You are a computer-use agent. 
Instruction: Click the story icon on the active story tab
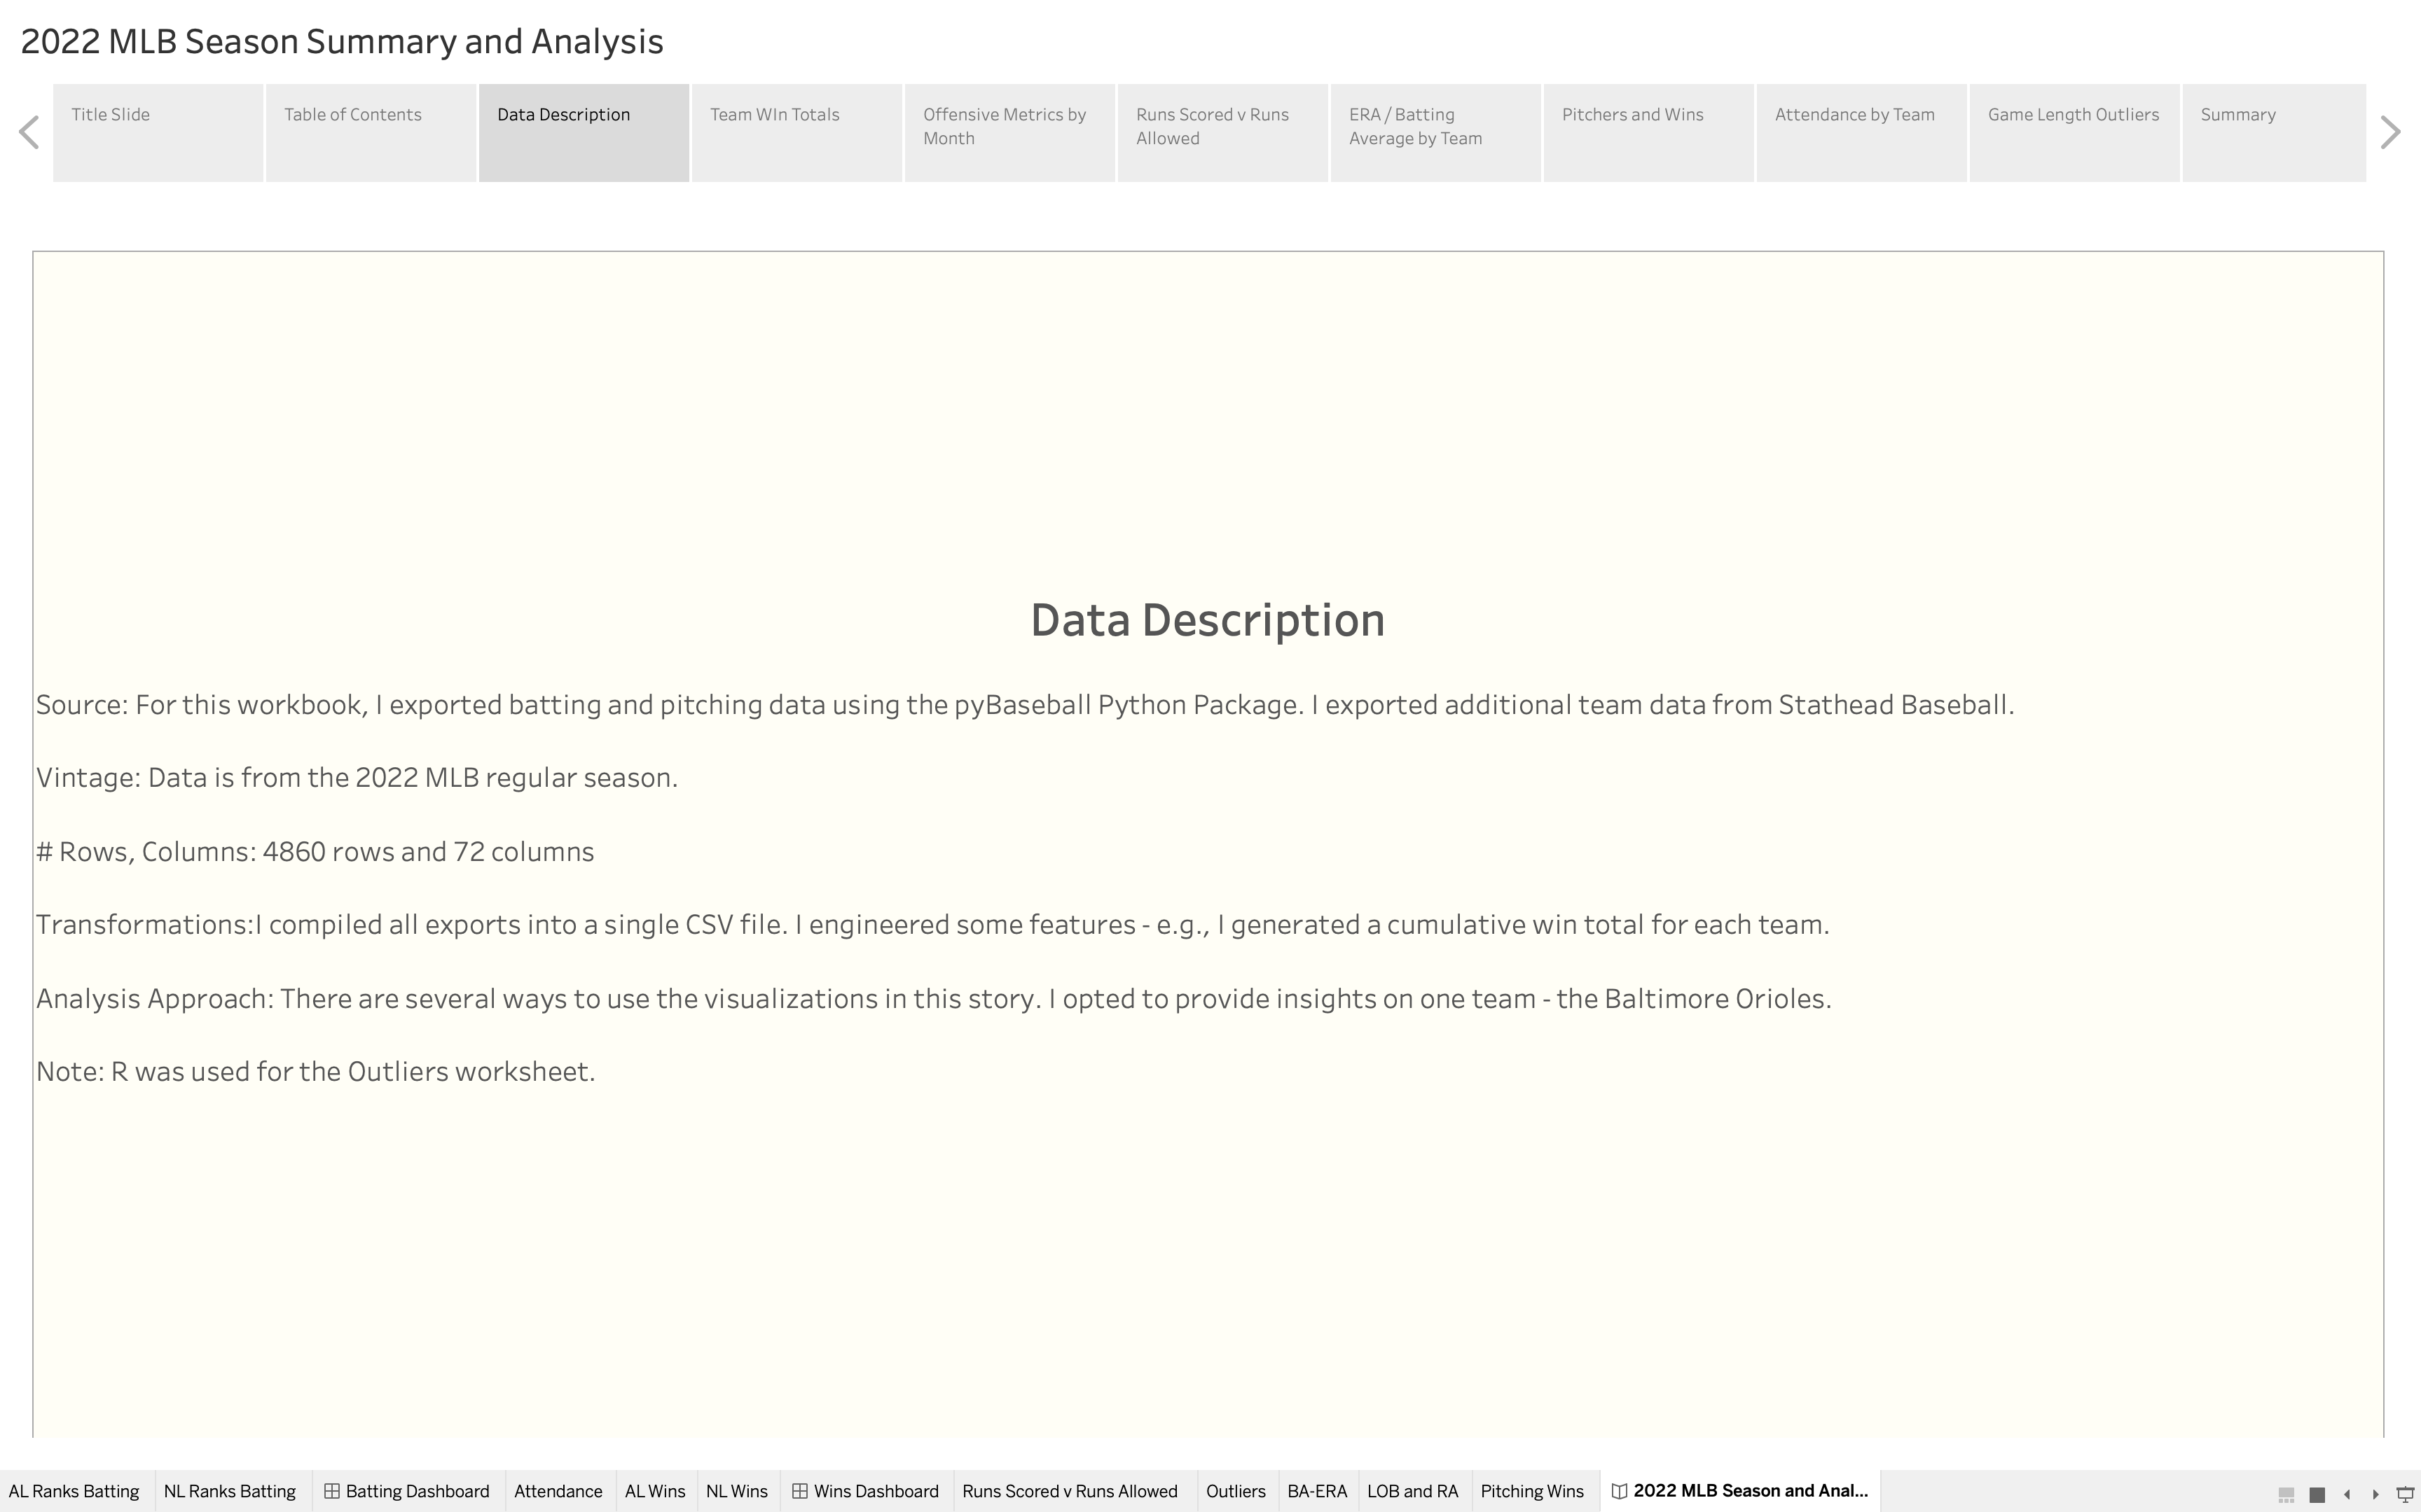click(x=1622, y=1491)
